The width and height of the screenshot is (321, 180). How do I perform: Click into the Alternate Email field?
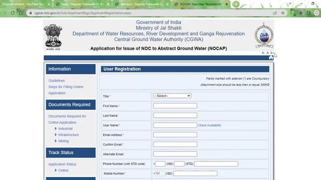coord(175,154)
